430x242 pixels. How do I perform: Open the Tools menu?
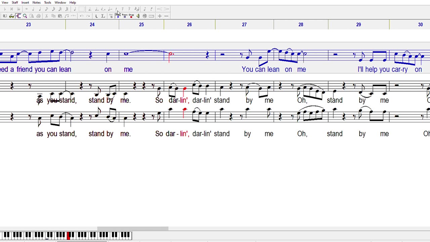click(47, 2)
